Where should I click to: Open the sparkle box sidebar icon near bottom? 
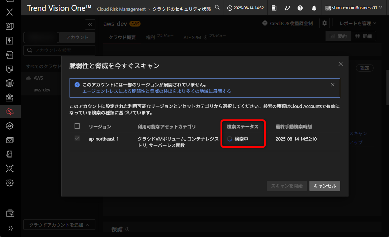pos(10,213)
